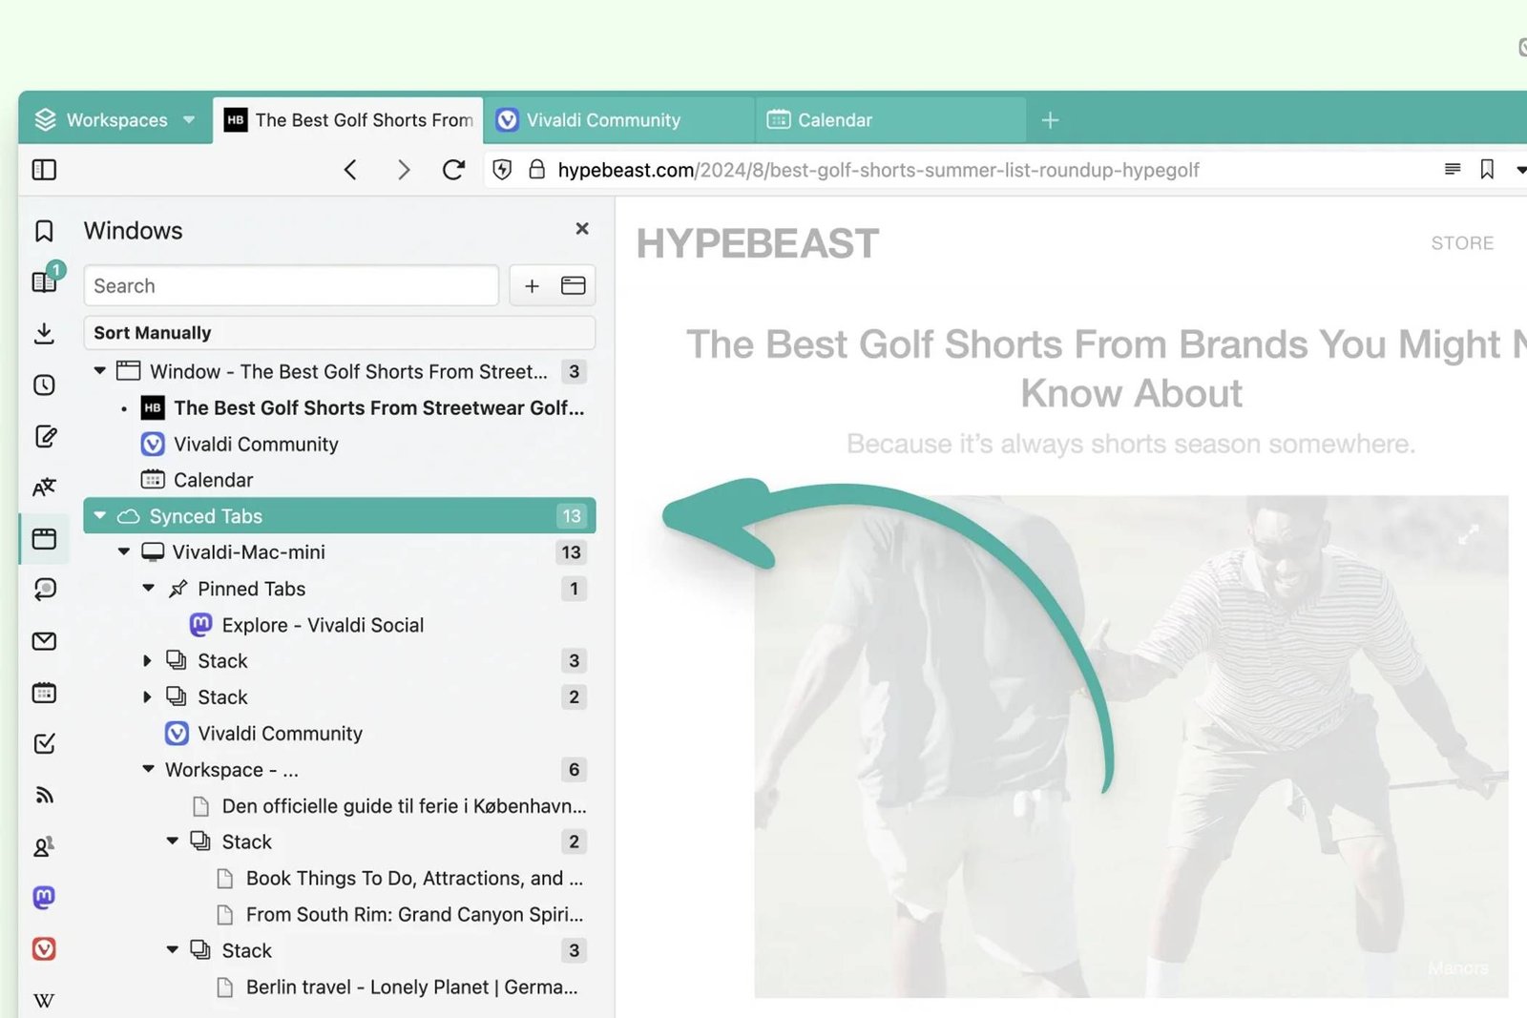Expand the Stack with 2 tabs above Vivaldi Community

(x=147, y=697)
